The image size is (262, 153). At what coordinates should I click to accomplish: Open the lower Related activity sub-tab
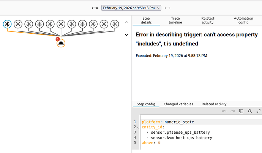click(x=214, y=104)
